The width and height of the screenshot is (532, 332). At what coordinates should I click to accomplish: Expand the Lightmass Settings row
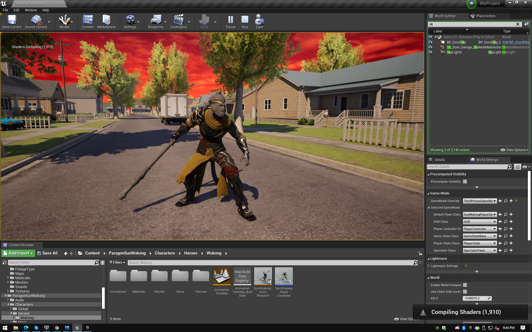pyautogui.click(x=428, y=266)
